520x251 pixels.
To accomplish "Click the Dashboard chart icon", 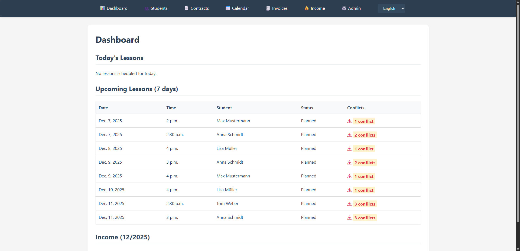I will [x=102, y=8].
